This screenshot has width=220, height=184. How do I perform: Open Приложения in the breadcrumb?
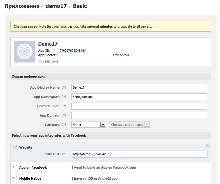tap(22, 6)
